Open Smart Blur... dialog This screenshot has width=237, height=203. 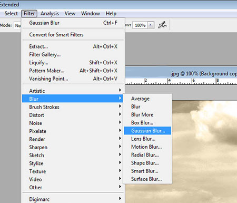point(147,171)
